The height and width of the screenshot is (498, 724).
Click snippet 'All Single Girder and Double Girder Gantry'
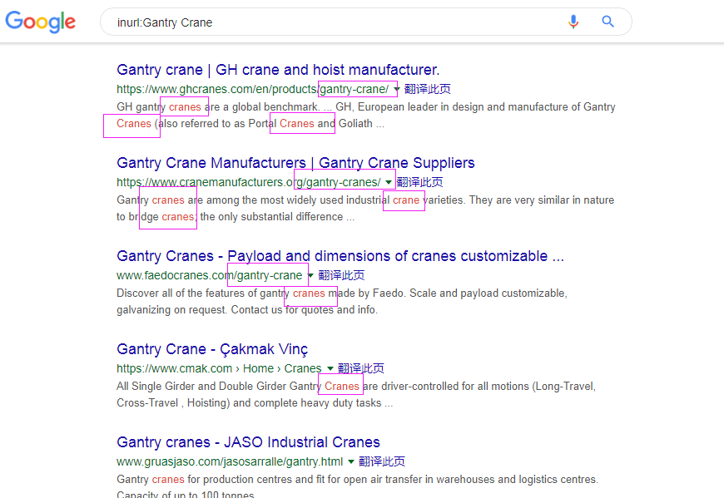219,387
